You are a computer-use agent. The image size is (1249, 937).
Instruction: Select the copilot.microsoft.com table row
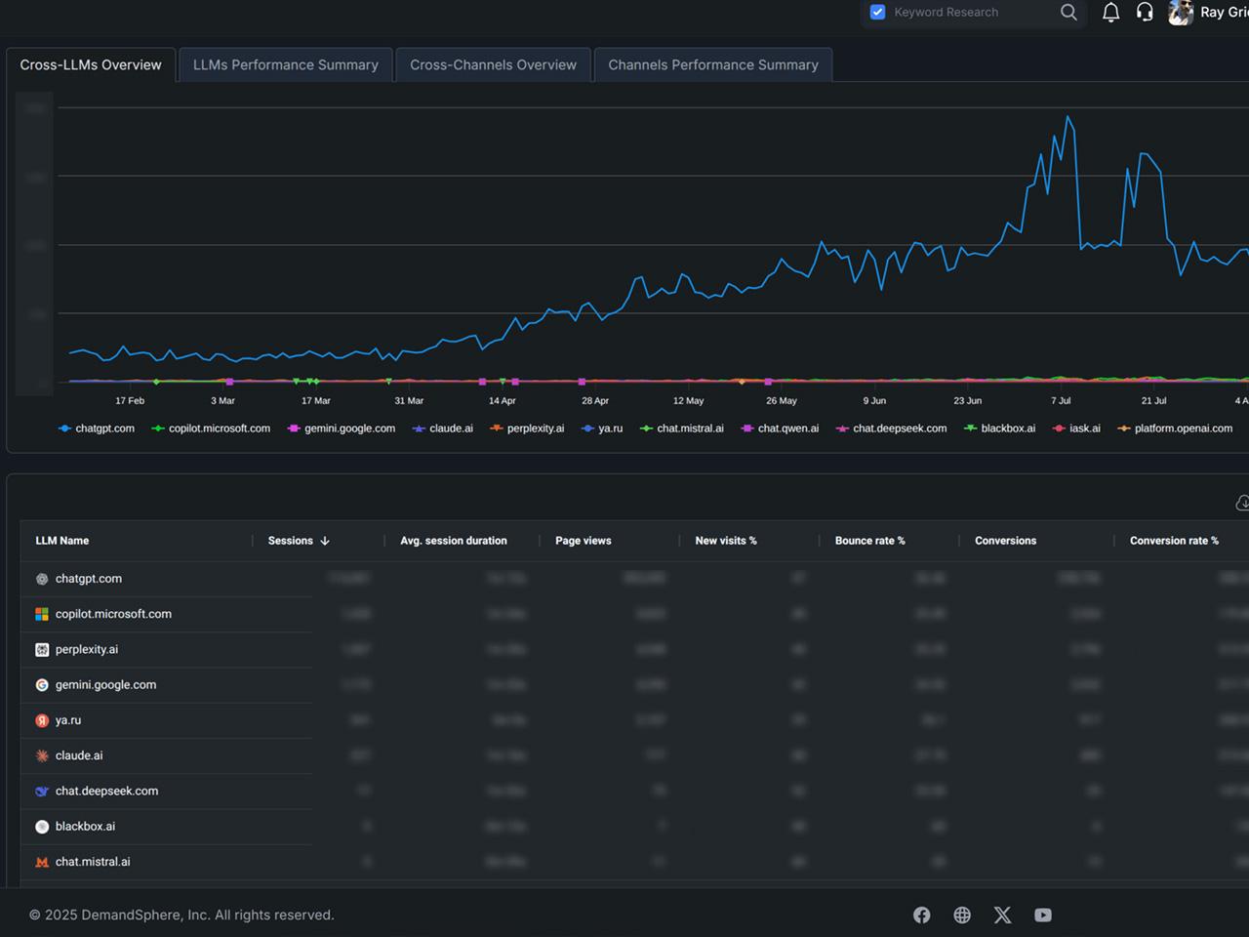point(113,614)
